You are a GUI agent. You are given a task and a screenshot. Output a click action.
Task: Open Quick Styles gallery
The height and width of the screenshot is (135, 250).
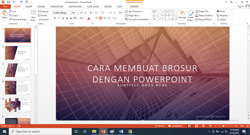pos(190,16)
